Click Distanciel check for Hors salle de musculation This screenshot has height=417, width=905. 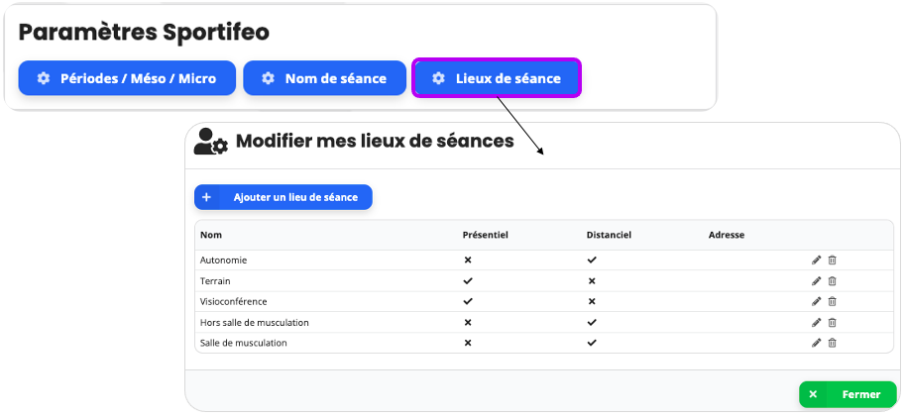[592, 323]
